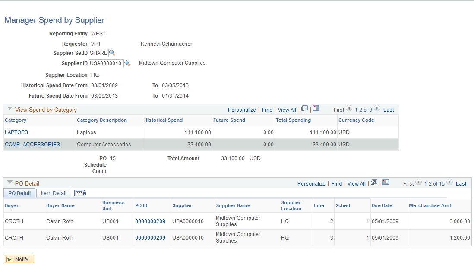Select the PO Detail tab
The image size is (474, 265).
[19, 193]
